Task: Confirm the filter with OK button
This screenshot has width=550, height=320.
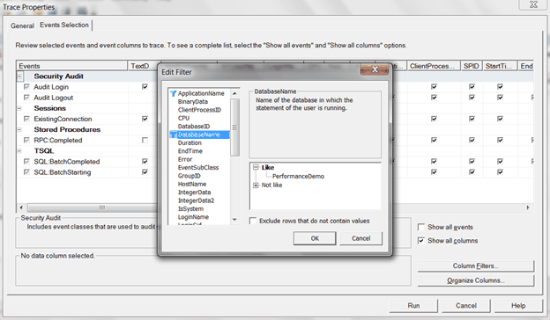Action: pyautogui.click(x=315, y=238)
